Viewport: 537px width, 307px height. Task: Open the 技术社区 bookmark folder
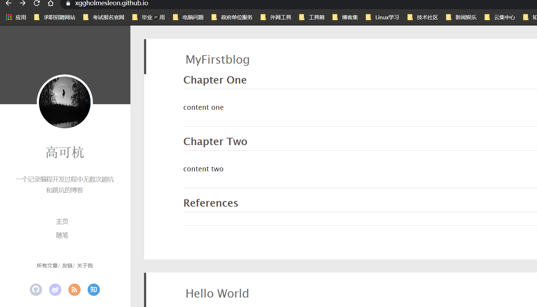[x=423, y=17]
